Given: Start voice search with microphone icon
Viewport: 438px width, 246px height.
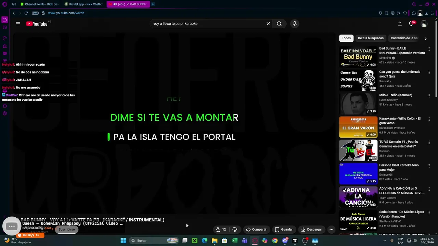Looking at the screenshot, I should 295,24.
